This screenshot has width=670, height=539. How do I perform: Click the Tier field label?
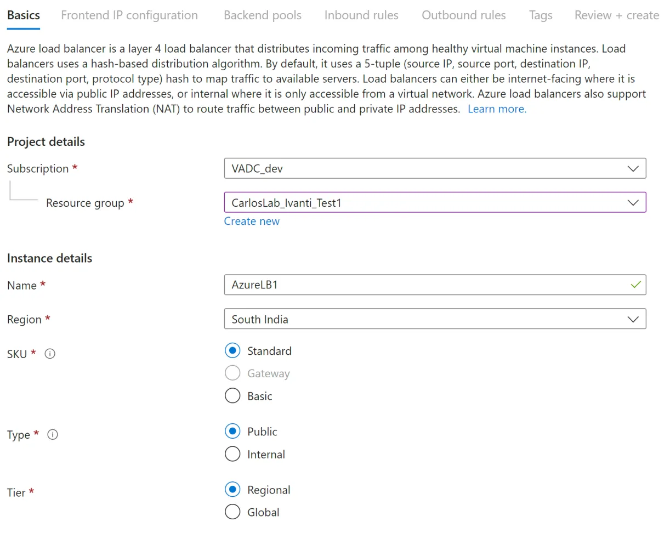coord(16,492)
